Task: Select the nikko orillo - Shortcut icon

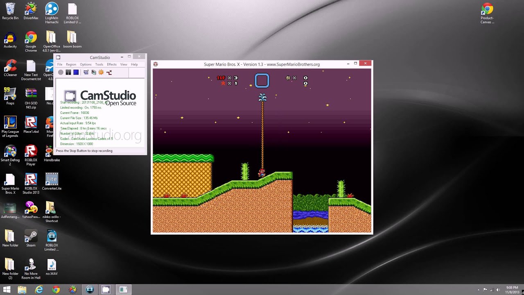Action: pyautogui.click(x=52, y=212)
